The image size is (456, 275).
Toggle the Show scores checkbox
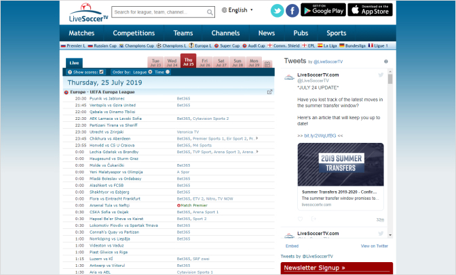tap(101, 72)
